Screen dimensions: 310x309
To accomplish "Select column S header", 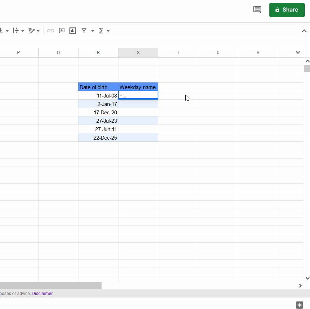I will click(138, 53).
